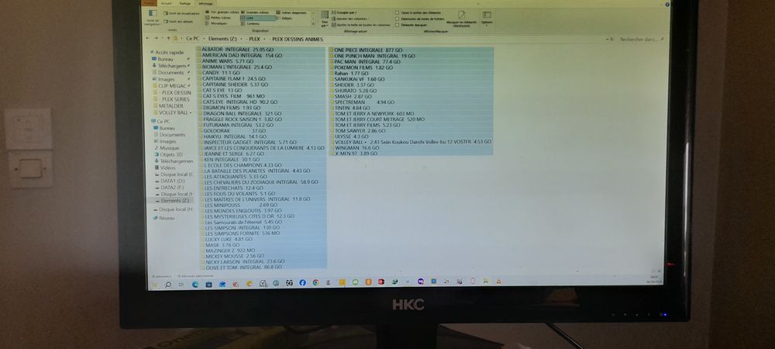Open METALDER in Accès rapide

(x=167, y=105)
